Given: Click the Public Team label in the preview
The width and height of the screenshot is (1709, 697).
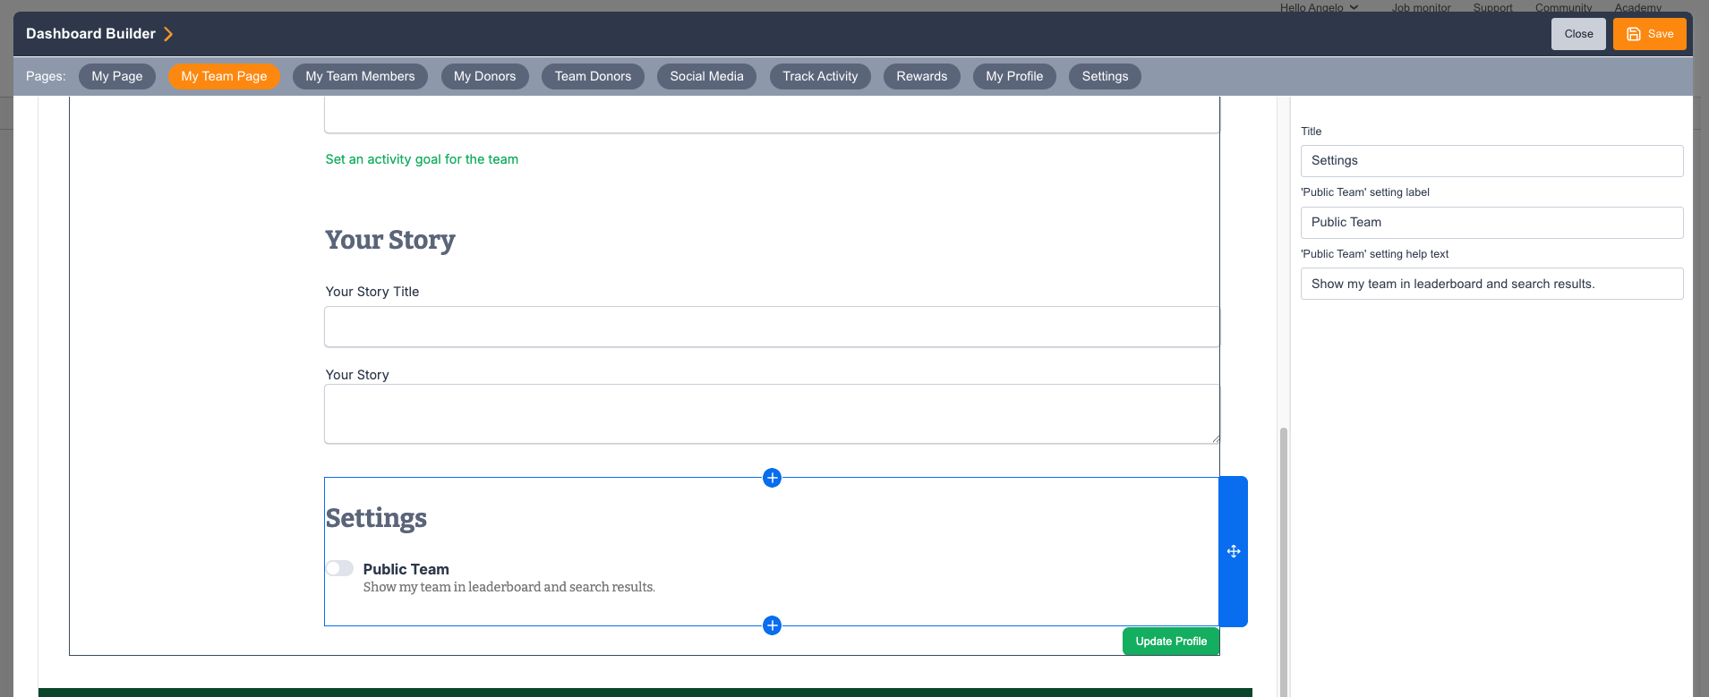Looking at the screenshot, I should pyautogui.click(x=406, y=569).
